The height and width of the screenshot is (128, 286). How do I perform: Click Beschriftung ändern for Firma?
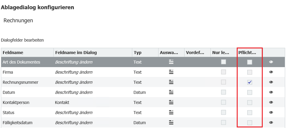74,72
